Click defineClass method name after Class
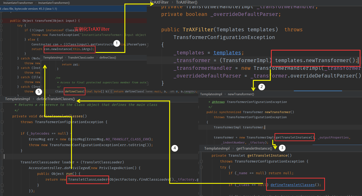The width and height of the screenshot is (362, 196). coord(74,91)
